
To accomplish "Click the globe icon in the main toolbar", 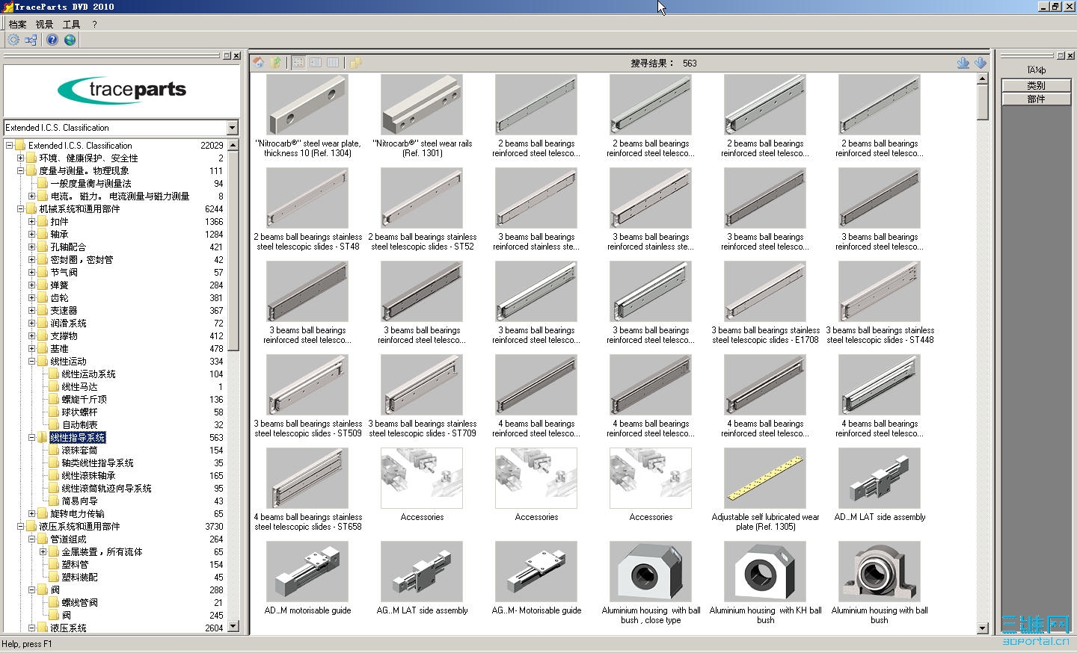I will tap(70, 40).
